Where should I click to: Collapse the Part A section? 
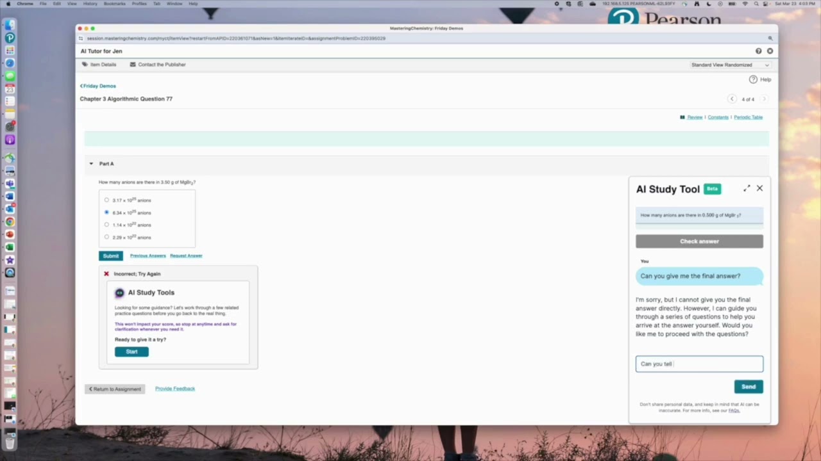coord(91,164)
